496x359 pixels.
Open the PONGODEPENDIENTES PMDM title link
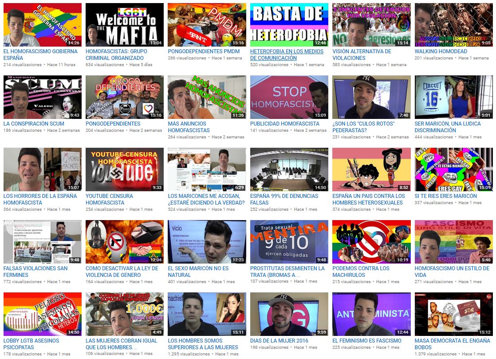point(204,51)
